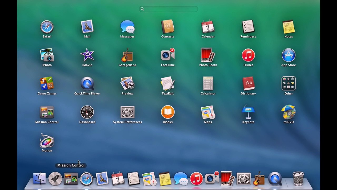Screen dimensions: 337x190
Task: Open Finder in the Dock
Action: pyautogui.click(x=39, y=179)
